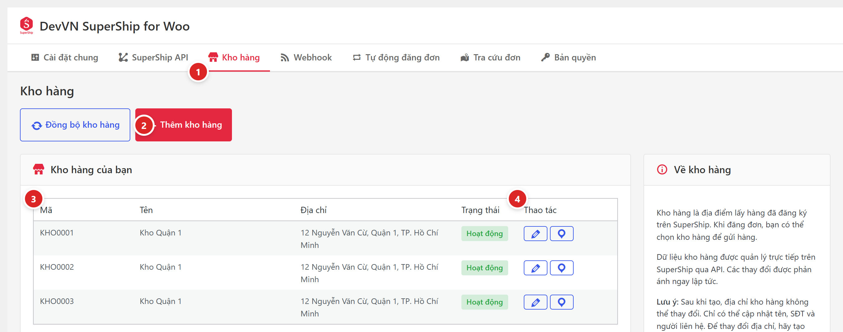Click the Kho hàng của bạn panel title
This screenshot has width=843, height=332.
[91, 170]
